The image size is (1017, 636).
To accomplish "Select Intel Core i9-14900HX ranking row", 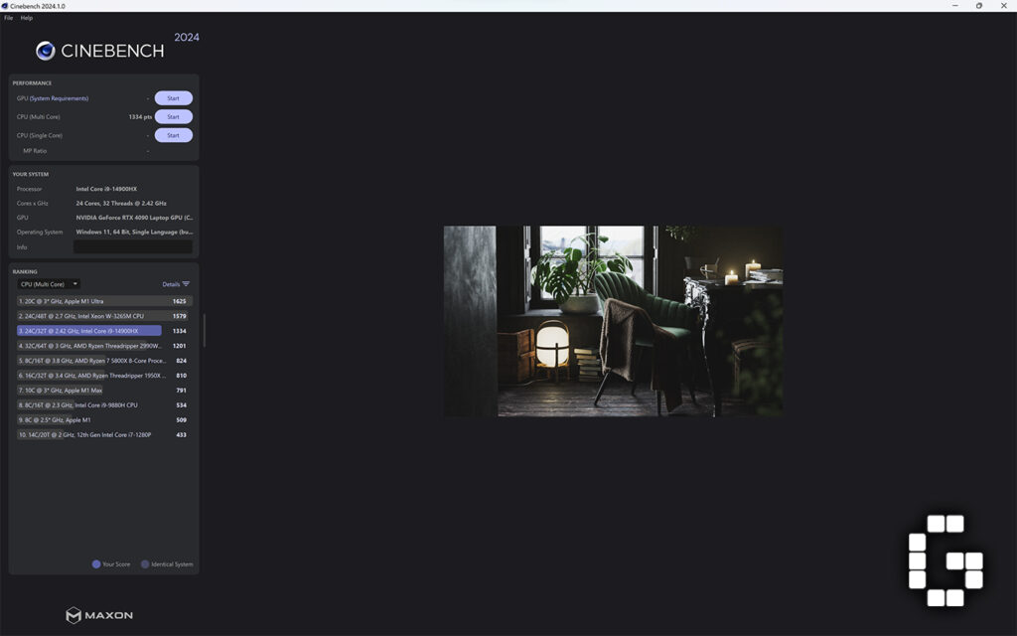I will [104, 331].
